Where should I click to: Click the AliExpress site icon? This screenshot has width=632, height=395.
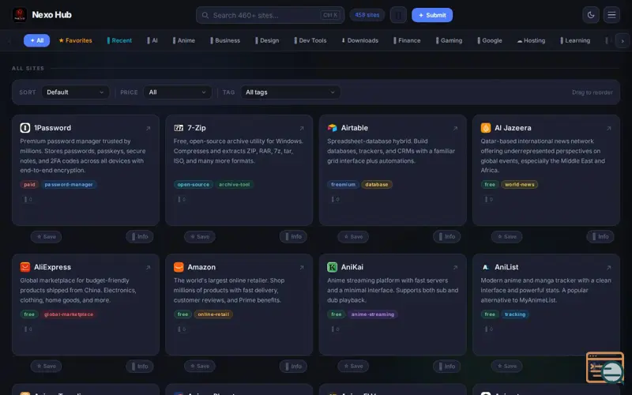click(x=25, y=267)
